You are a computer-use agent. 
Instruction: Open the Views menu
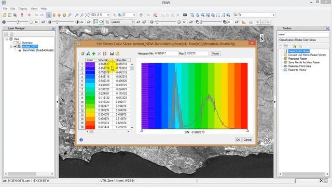tap(34, 9)
